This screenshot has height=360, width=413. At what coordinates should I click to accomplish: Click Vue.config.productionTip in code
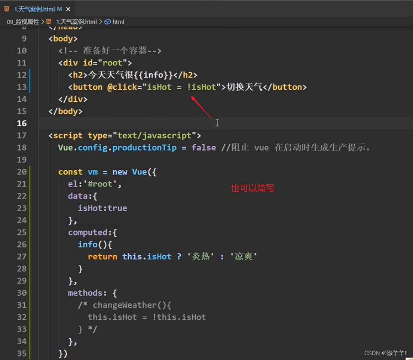117,148
